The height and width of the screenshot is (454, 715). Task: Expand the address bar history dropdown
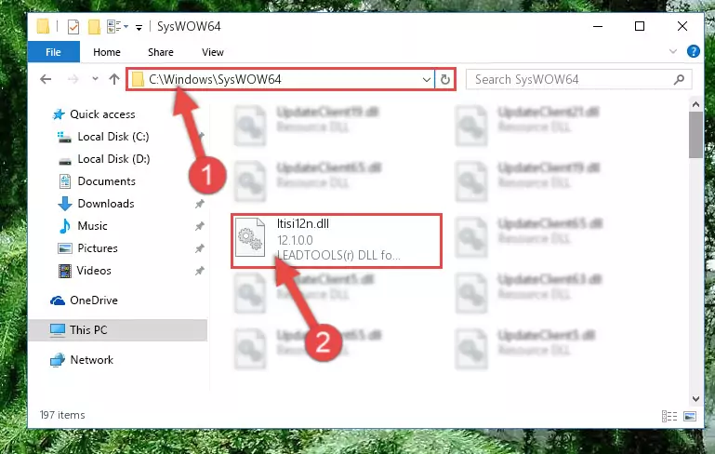pyautogui.click(x=427, y=80)
